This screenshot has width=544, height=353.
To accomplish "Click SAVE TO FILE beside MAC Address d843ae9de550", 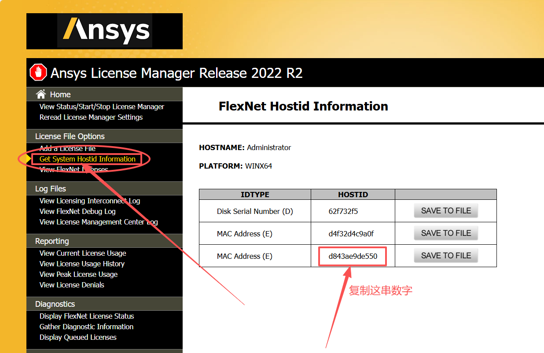I will coord(446,255).
